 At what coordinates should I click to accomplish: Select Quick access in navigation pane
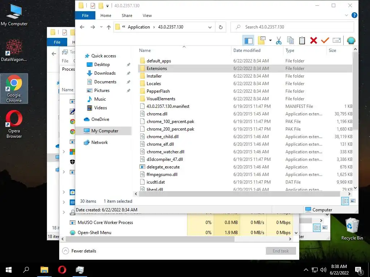tap(104, 56)
